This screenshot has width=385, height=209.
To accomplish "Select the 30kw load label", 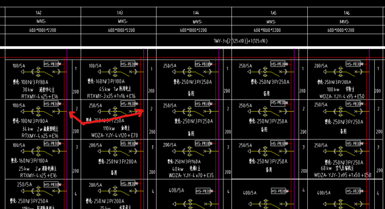I will pos(28,89).
